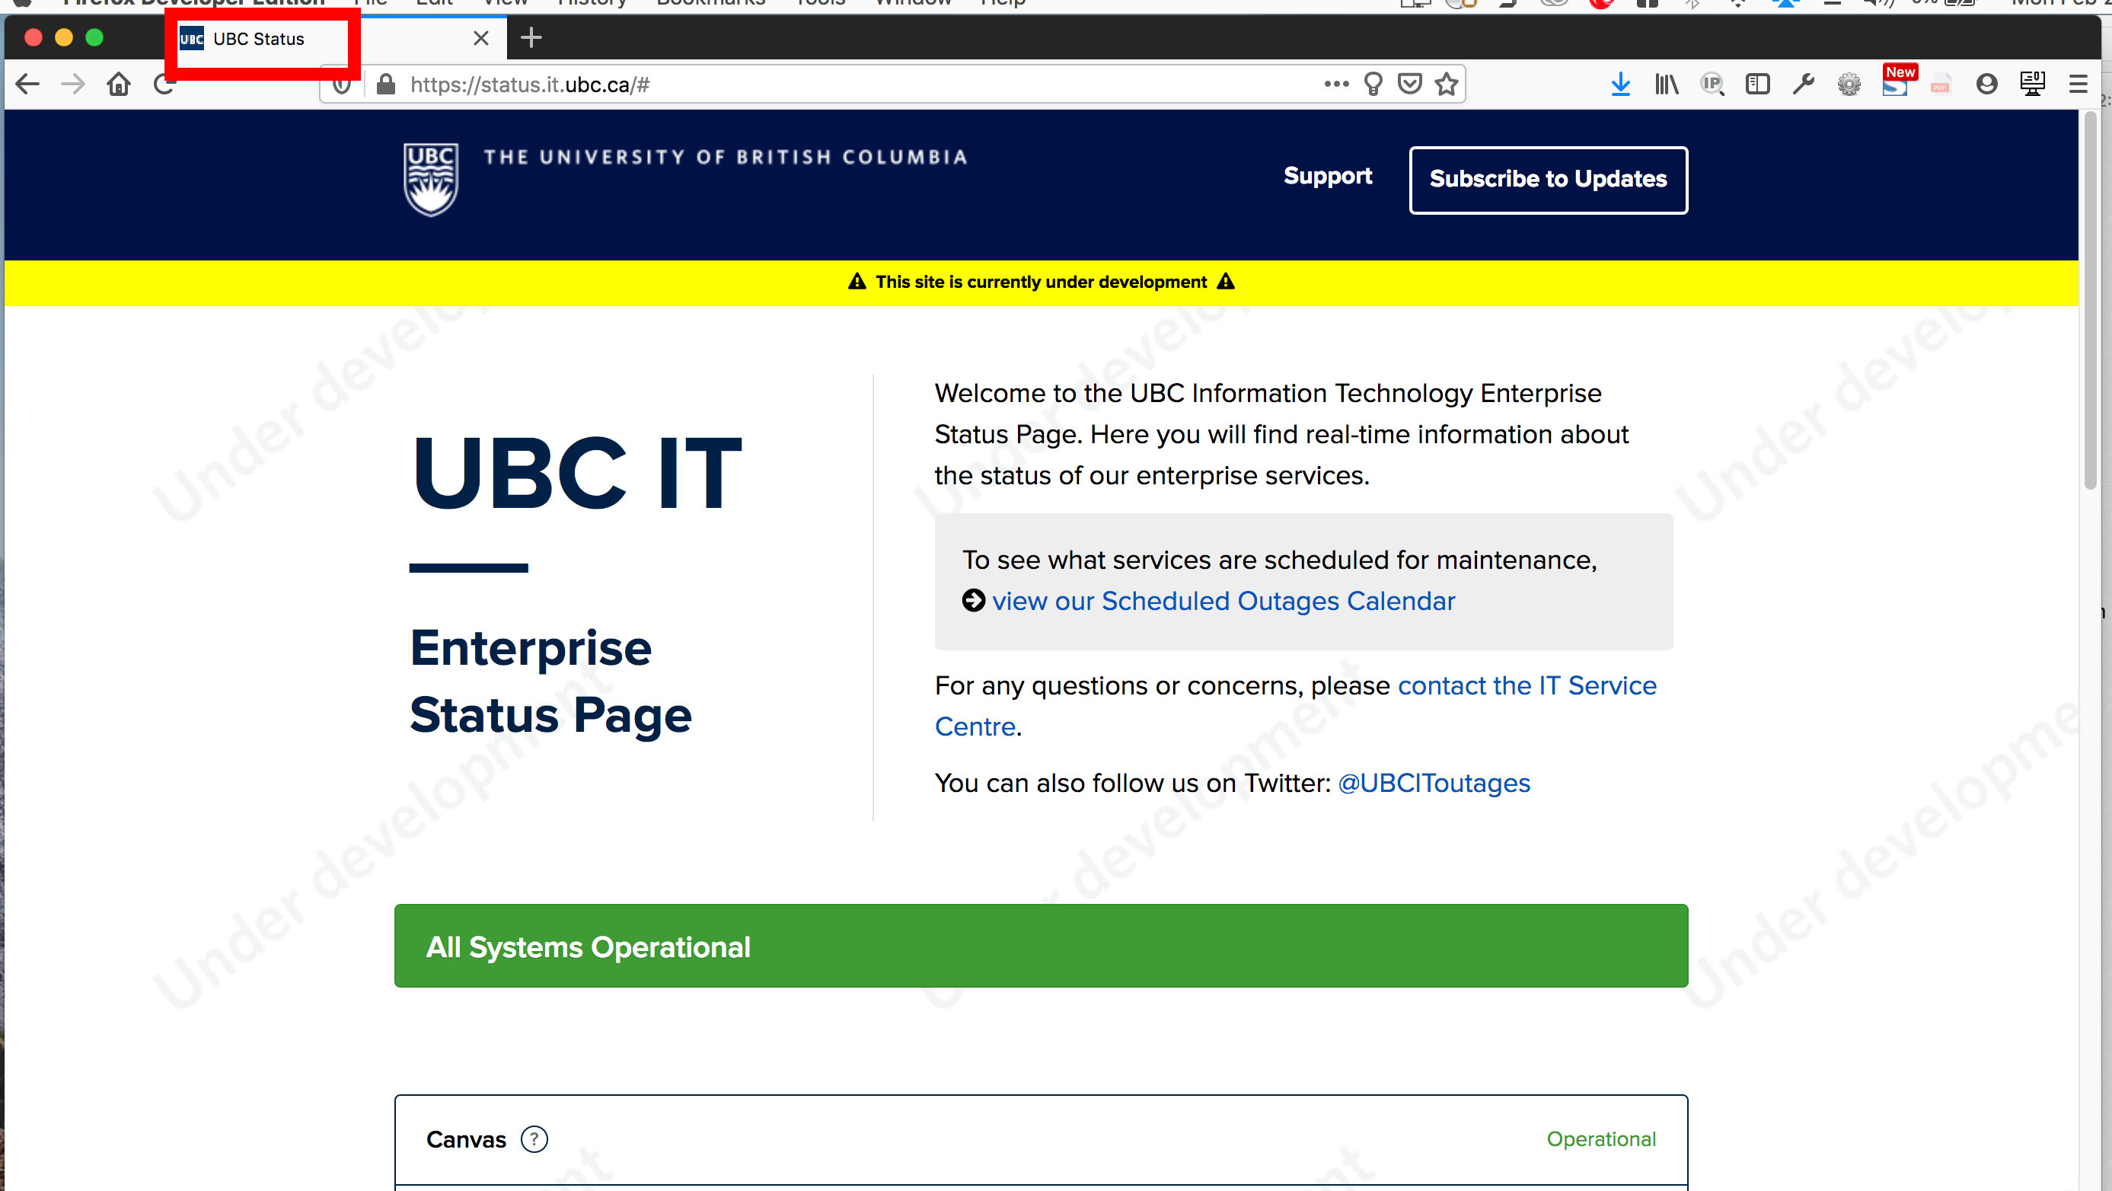The width and height of the screenshot is (2112, 1191).
Task: Open the page actions three-dot menu
Action: [x=1335, y=84]
